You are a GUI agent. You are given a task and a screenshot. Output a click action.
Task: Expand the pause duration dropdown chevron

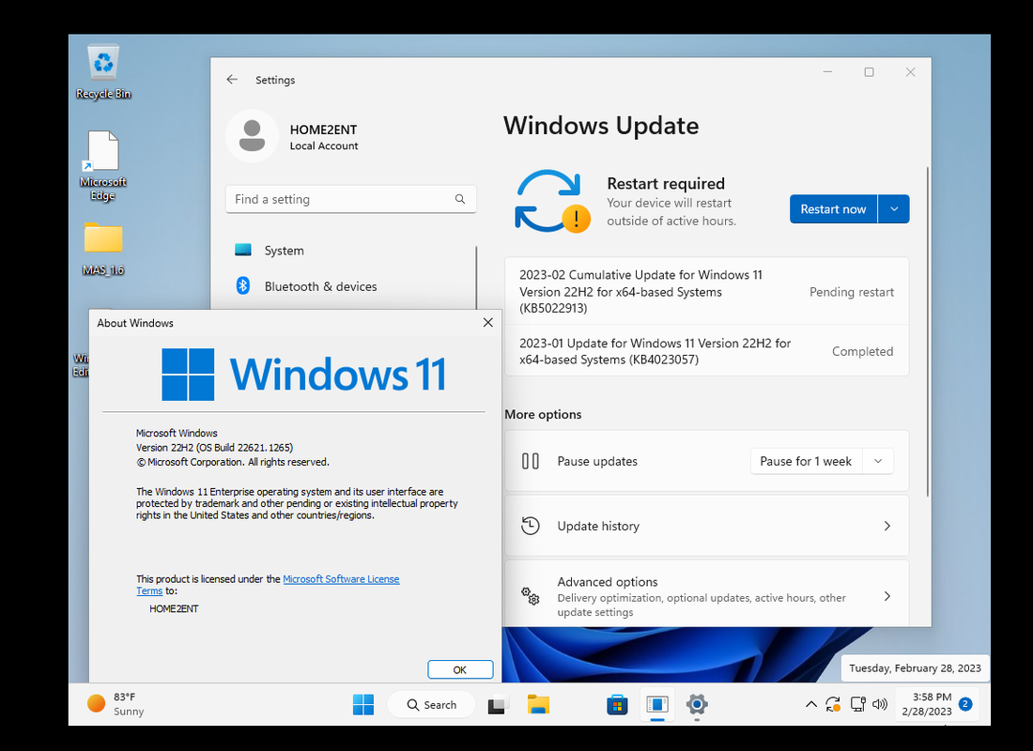tap(878, 461)
